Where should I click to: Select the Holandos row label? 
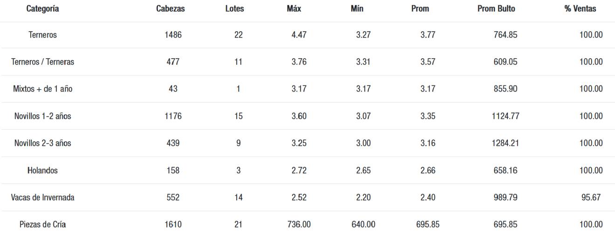42,170
